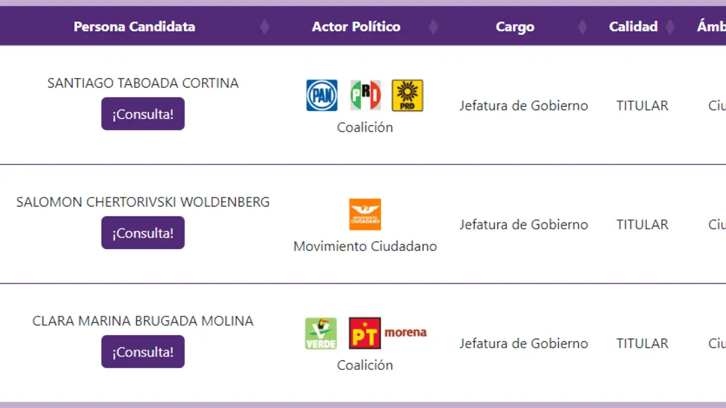Sort by Actor Político column arrows

(433, 27)
